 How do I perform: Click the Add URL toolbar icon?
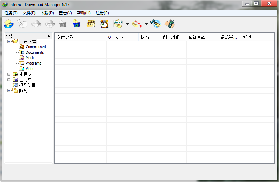[x=9, y=24]
